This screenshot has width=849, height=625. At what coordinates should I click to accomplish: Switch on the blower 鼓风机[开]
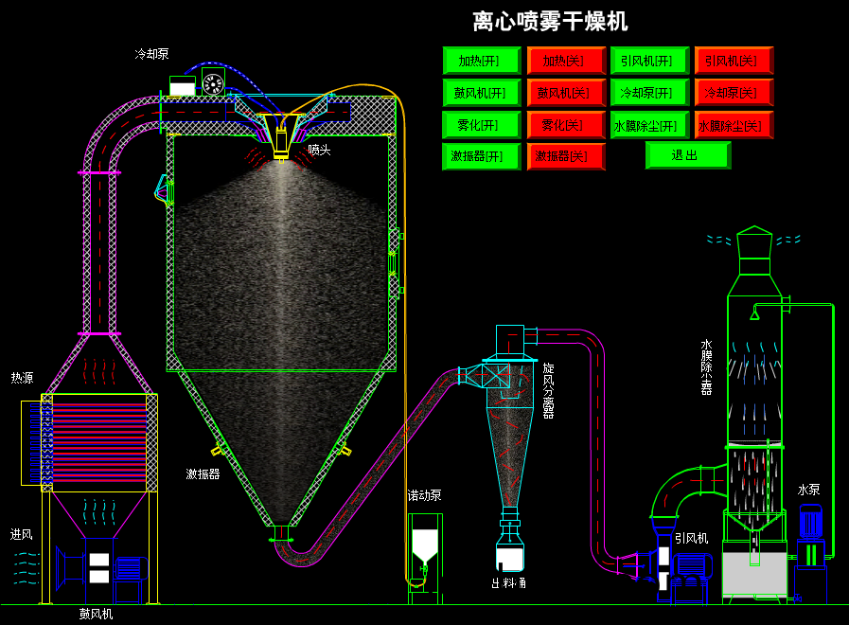[482, 93]
